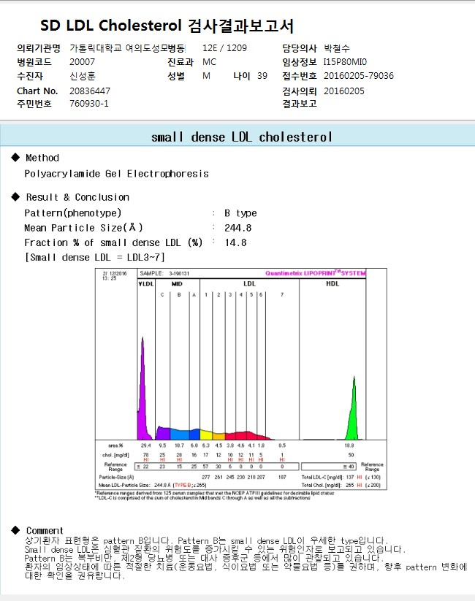Click the report title 'SD LDL Cholesterol 검사결과보고서'
Screen dimensions: 475x601
tap(167, 26)
